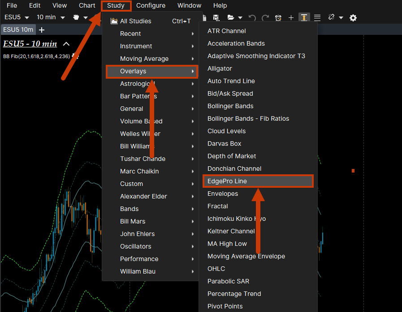Add a new chart tab with plus
Viewport: 402px width, 312px height.
pos(42,30)
